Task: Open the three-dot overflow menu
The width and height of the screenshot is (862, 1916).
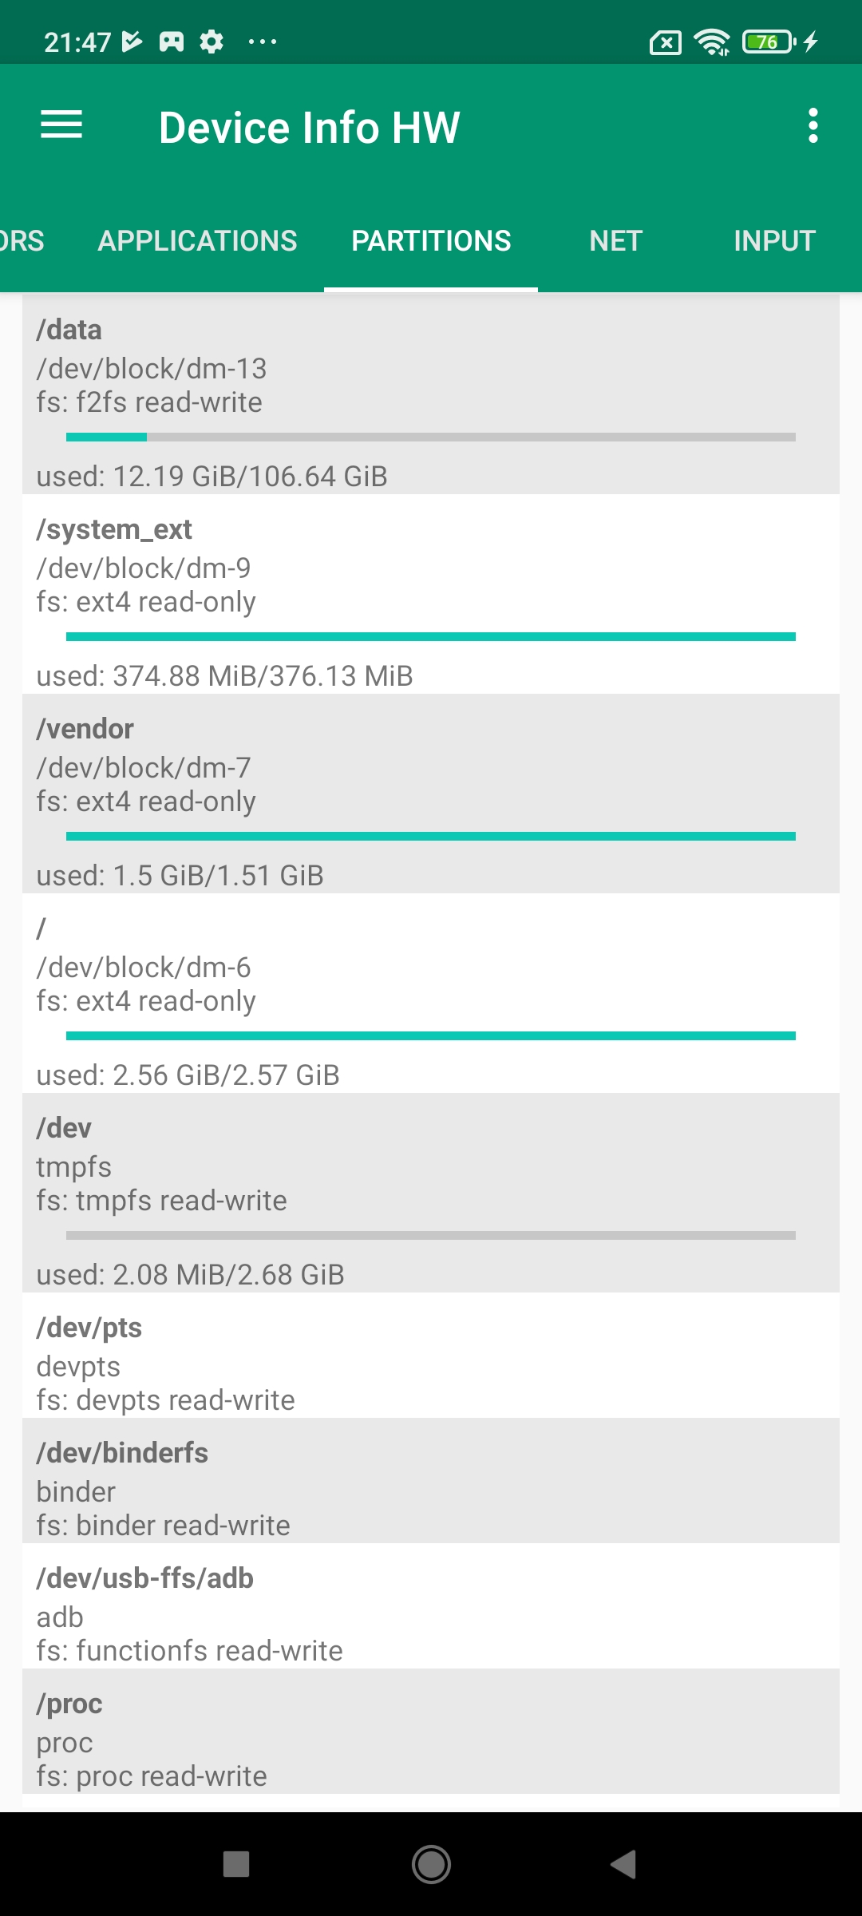Action: [813, 125]
